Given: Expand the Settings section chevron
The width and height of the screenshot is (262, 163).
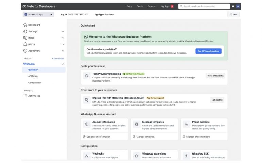Looking at the screenshot, I should click(63, 32).
